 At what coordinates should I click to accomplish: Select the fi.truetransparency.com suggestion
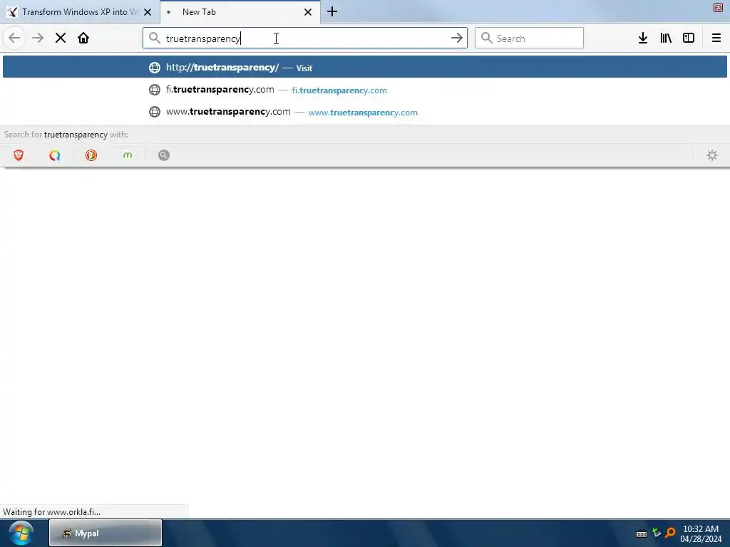tap(365, 90)
